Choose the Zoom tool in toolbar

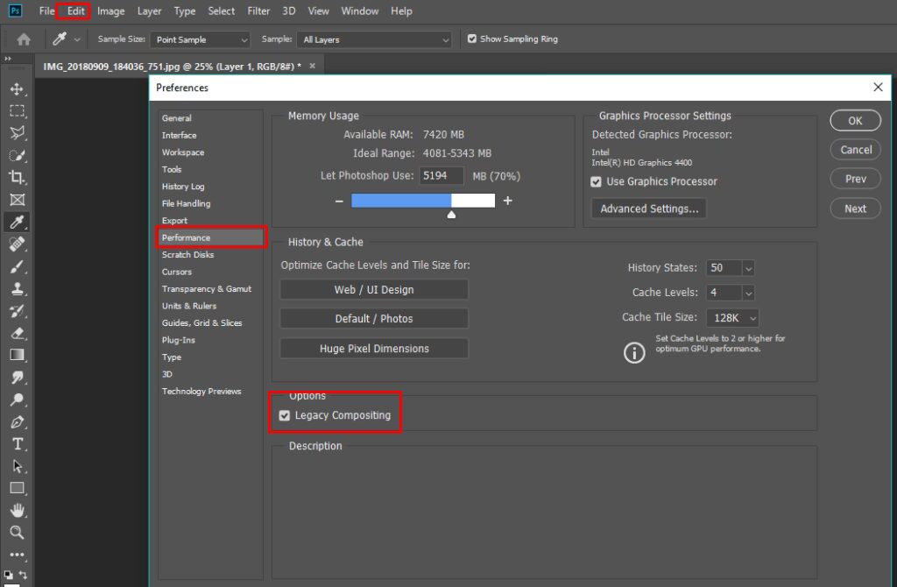[17, 532]
